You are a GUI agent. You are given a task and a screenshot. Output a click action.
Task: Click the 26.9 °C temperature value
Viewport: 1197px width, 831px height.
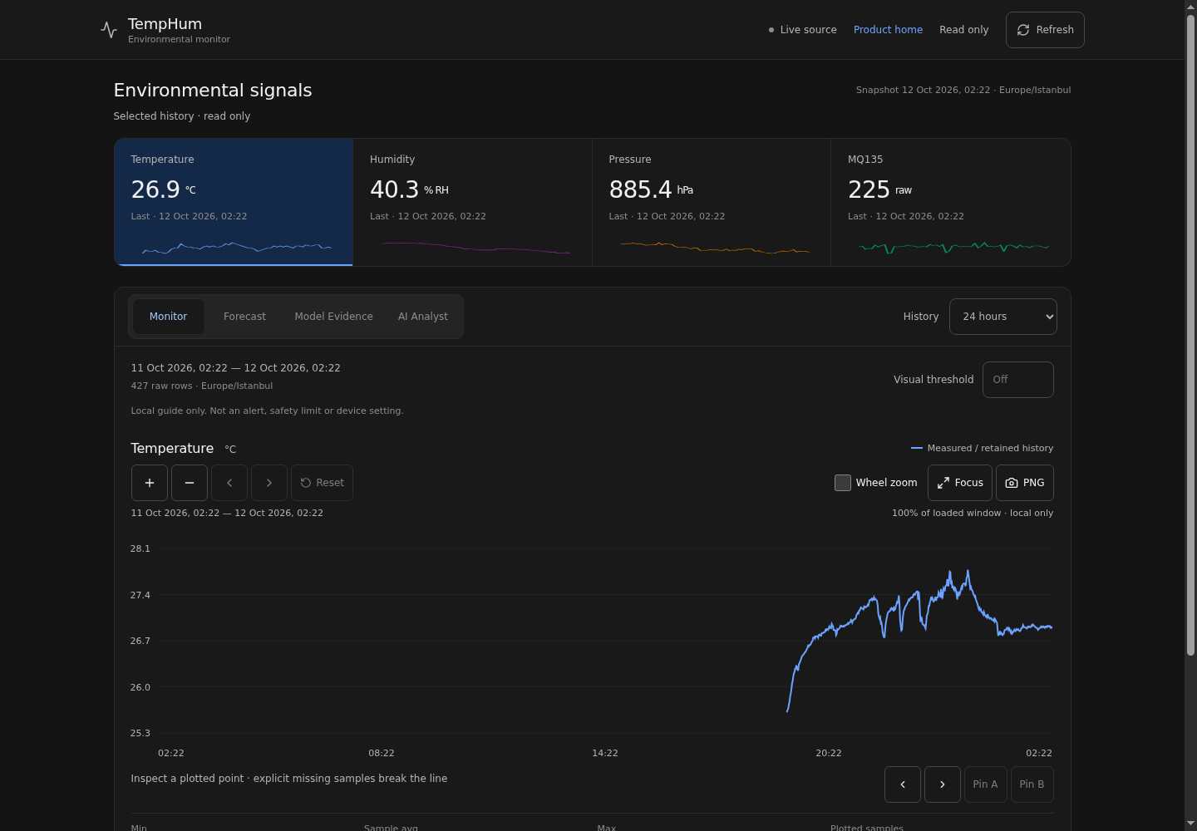pyautogui.click(x=164, y=189)
